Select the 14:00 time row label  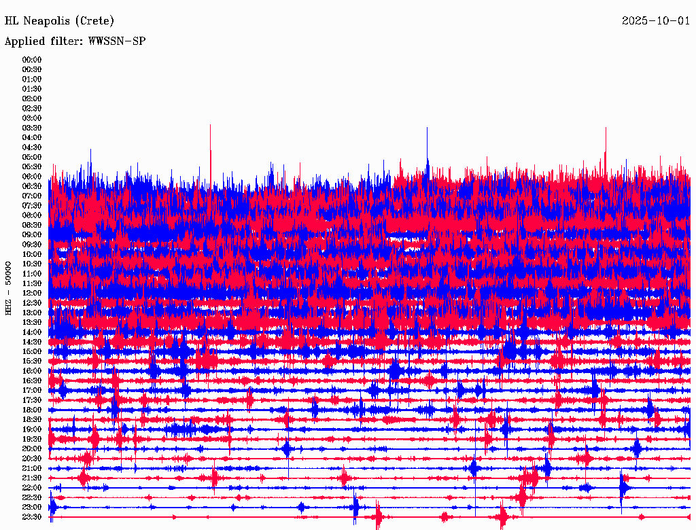click(32, 332)
